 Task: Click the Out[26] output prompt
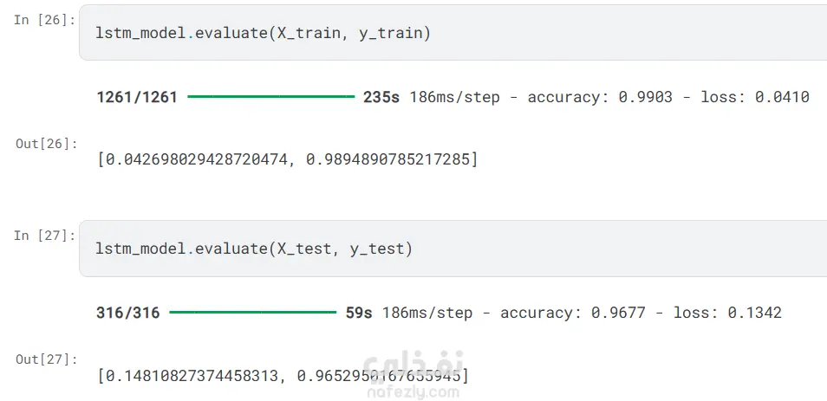(47, 143)
